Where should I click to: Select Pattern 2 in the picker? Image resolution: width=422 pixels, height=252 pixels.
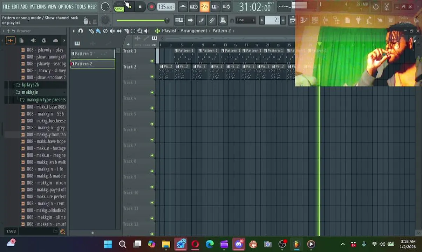pyautogui.click(x=93, y=64)
